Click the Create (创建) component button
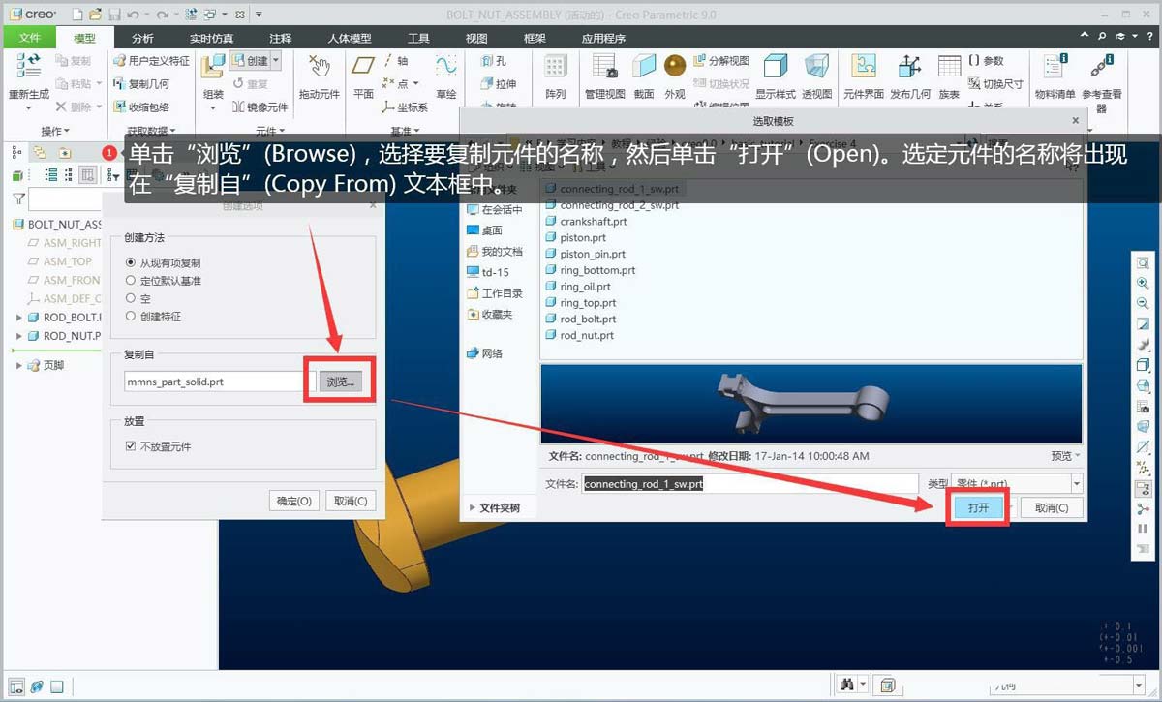Screen dimensions: 1162x702 [x=249, y=61]
